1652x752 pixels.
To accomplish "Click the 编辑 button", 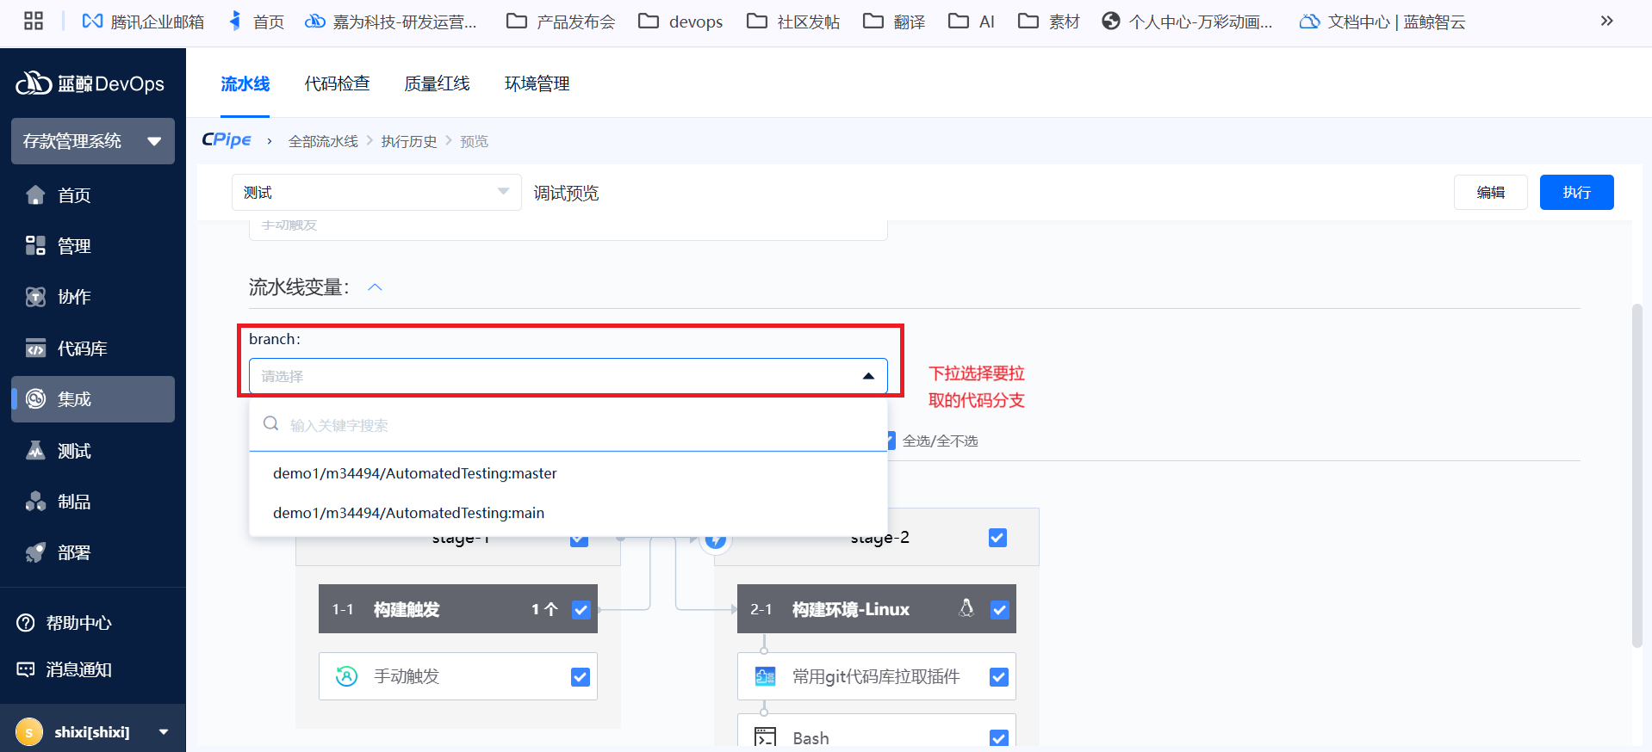I will click(x=1490, y=193).
